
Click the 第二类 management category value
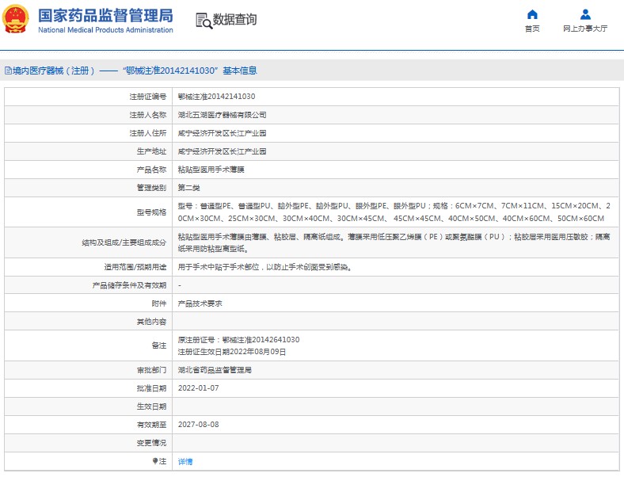click(188, 188)
